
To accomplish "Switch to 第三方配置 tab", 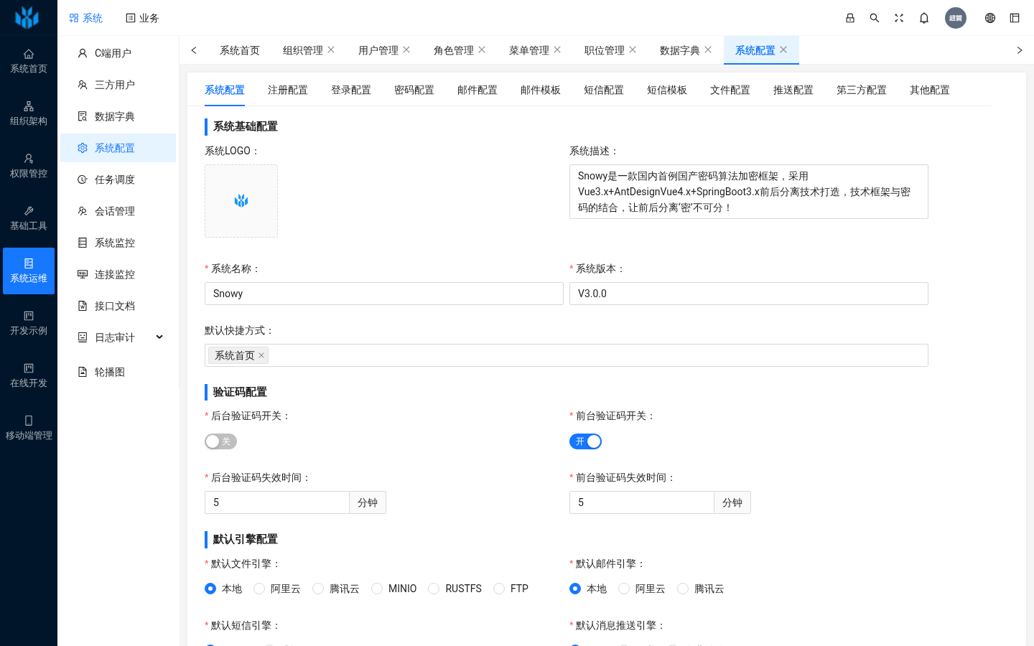I will [x=862, y=90].
